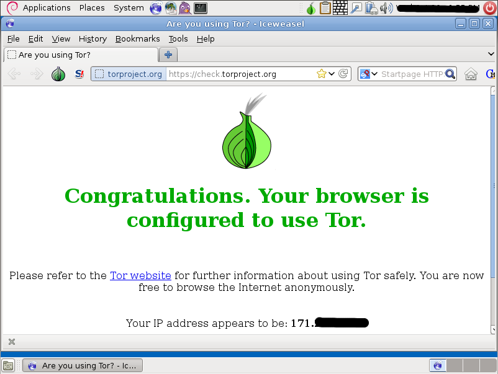Follow the Tor website link

point(140,275)
